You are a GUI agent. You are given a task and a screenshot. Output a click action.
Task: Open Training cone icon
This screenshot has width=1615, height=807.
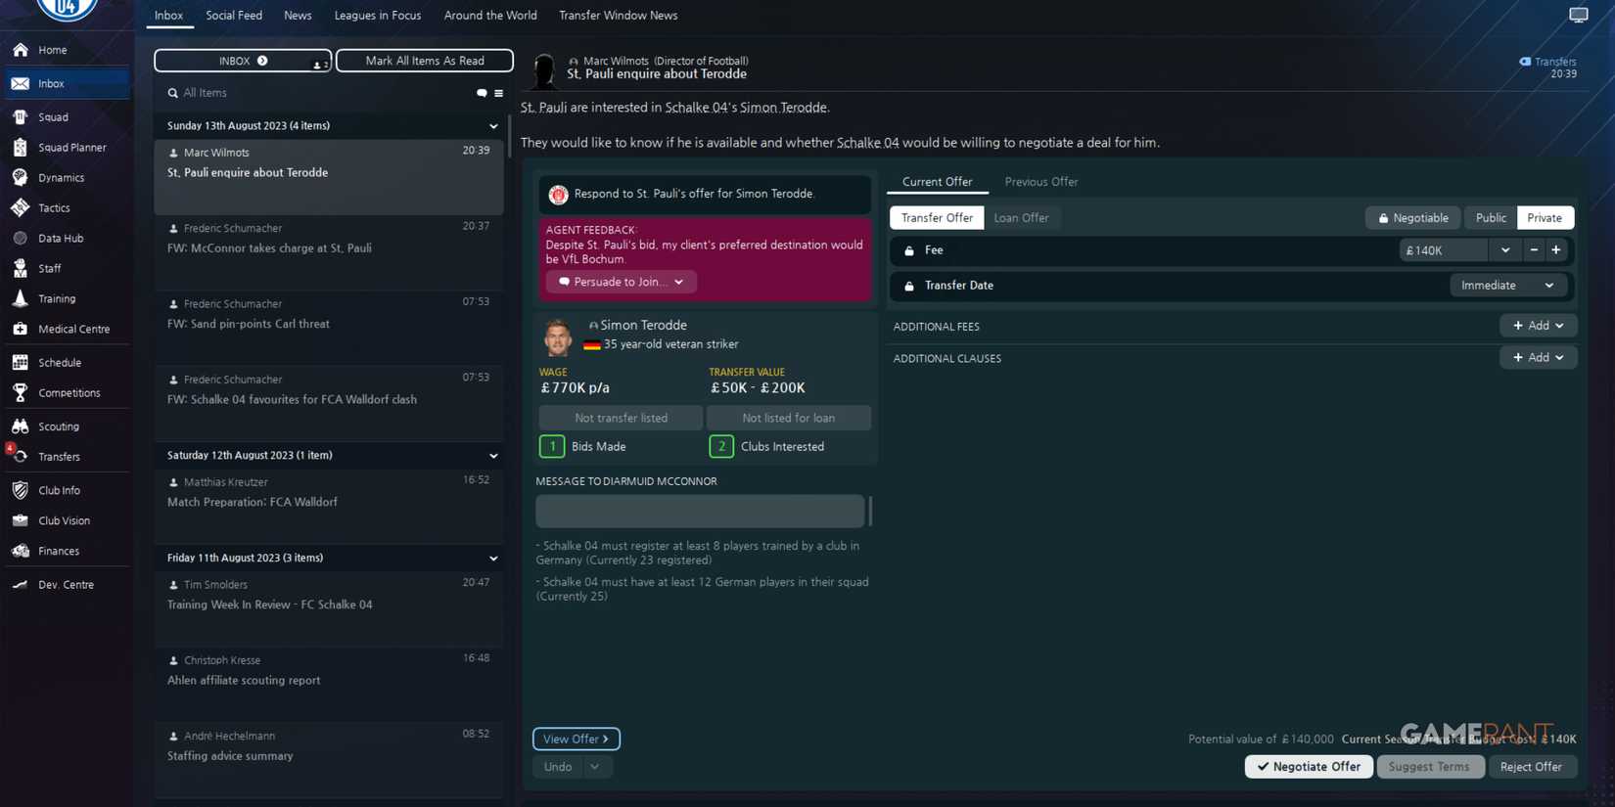click(21, 298)
